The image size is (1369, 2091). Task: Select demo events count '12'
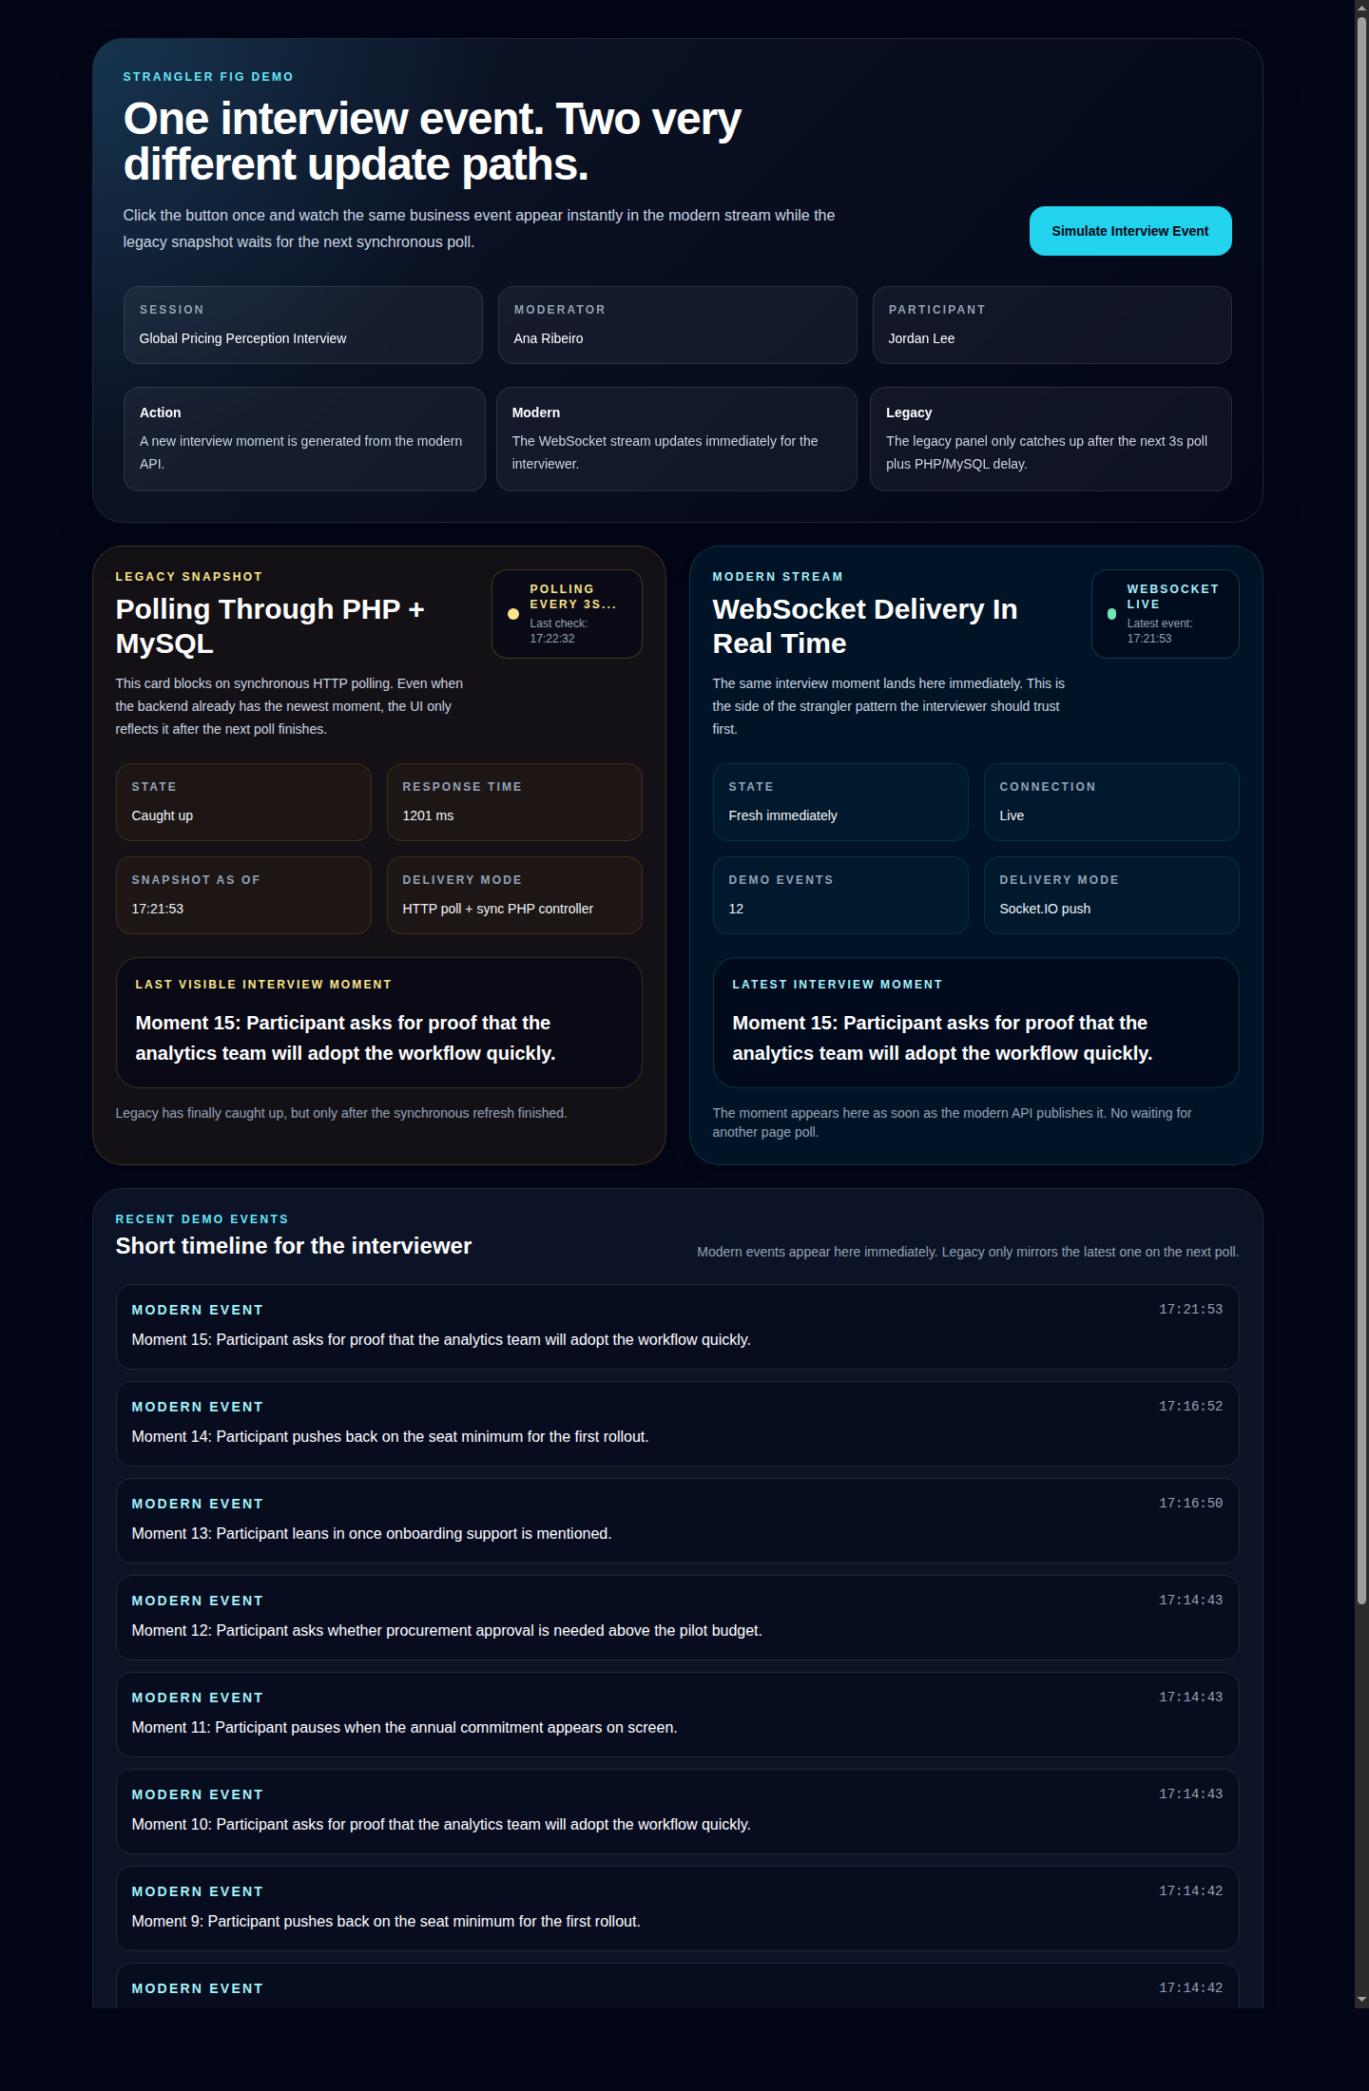736,909
